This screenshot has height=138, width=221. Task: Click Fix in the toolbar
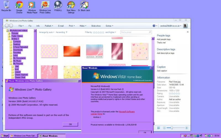(x=30, y=26)
